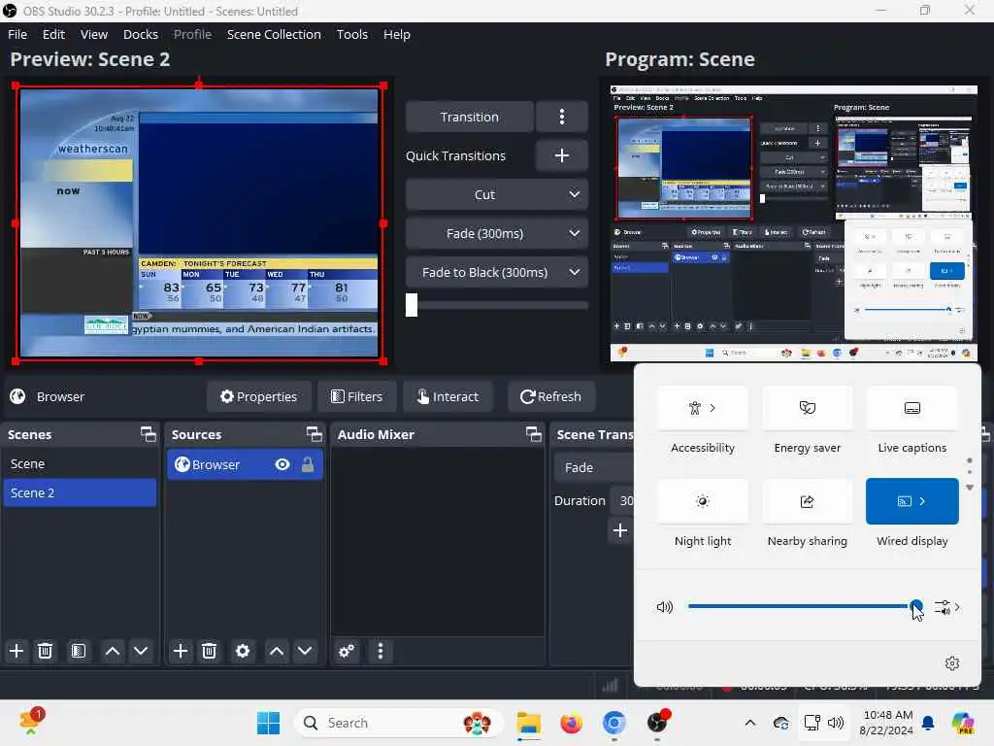
Task: Open the Fade scene transition combo box
Action: [594, 467]
